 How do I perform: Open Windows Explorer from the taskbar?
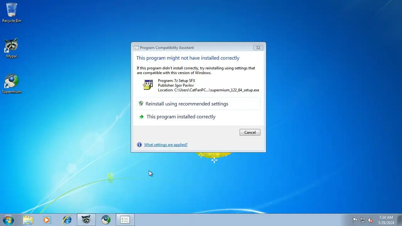28,220
